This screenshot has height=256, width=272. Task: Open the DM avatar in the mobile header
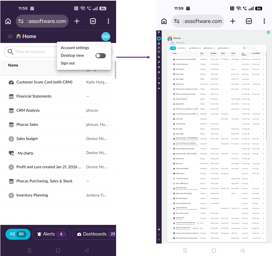click(105, 36)
